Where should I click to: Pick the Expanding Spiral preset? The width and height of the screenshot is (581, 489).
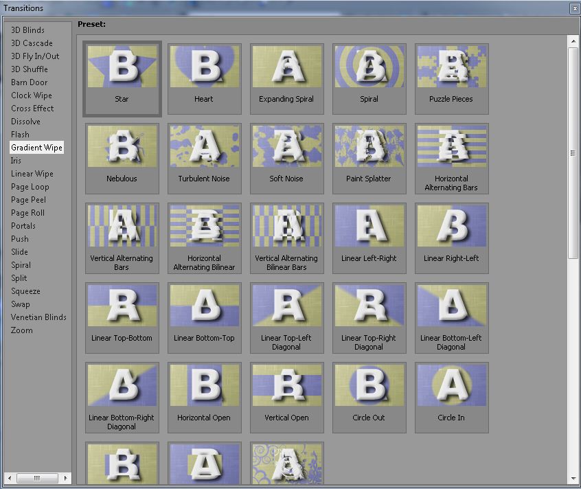click(x=287, y=79)
